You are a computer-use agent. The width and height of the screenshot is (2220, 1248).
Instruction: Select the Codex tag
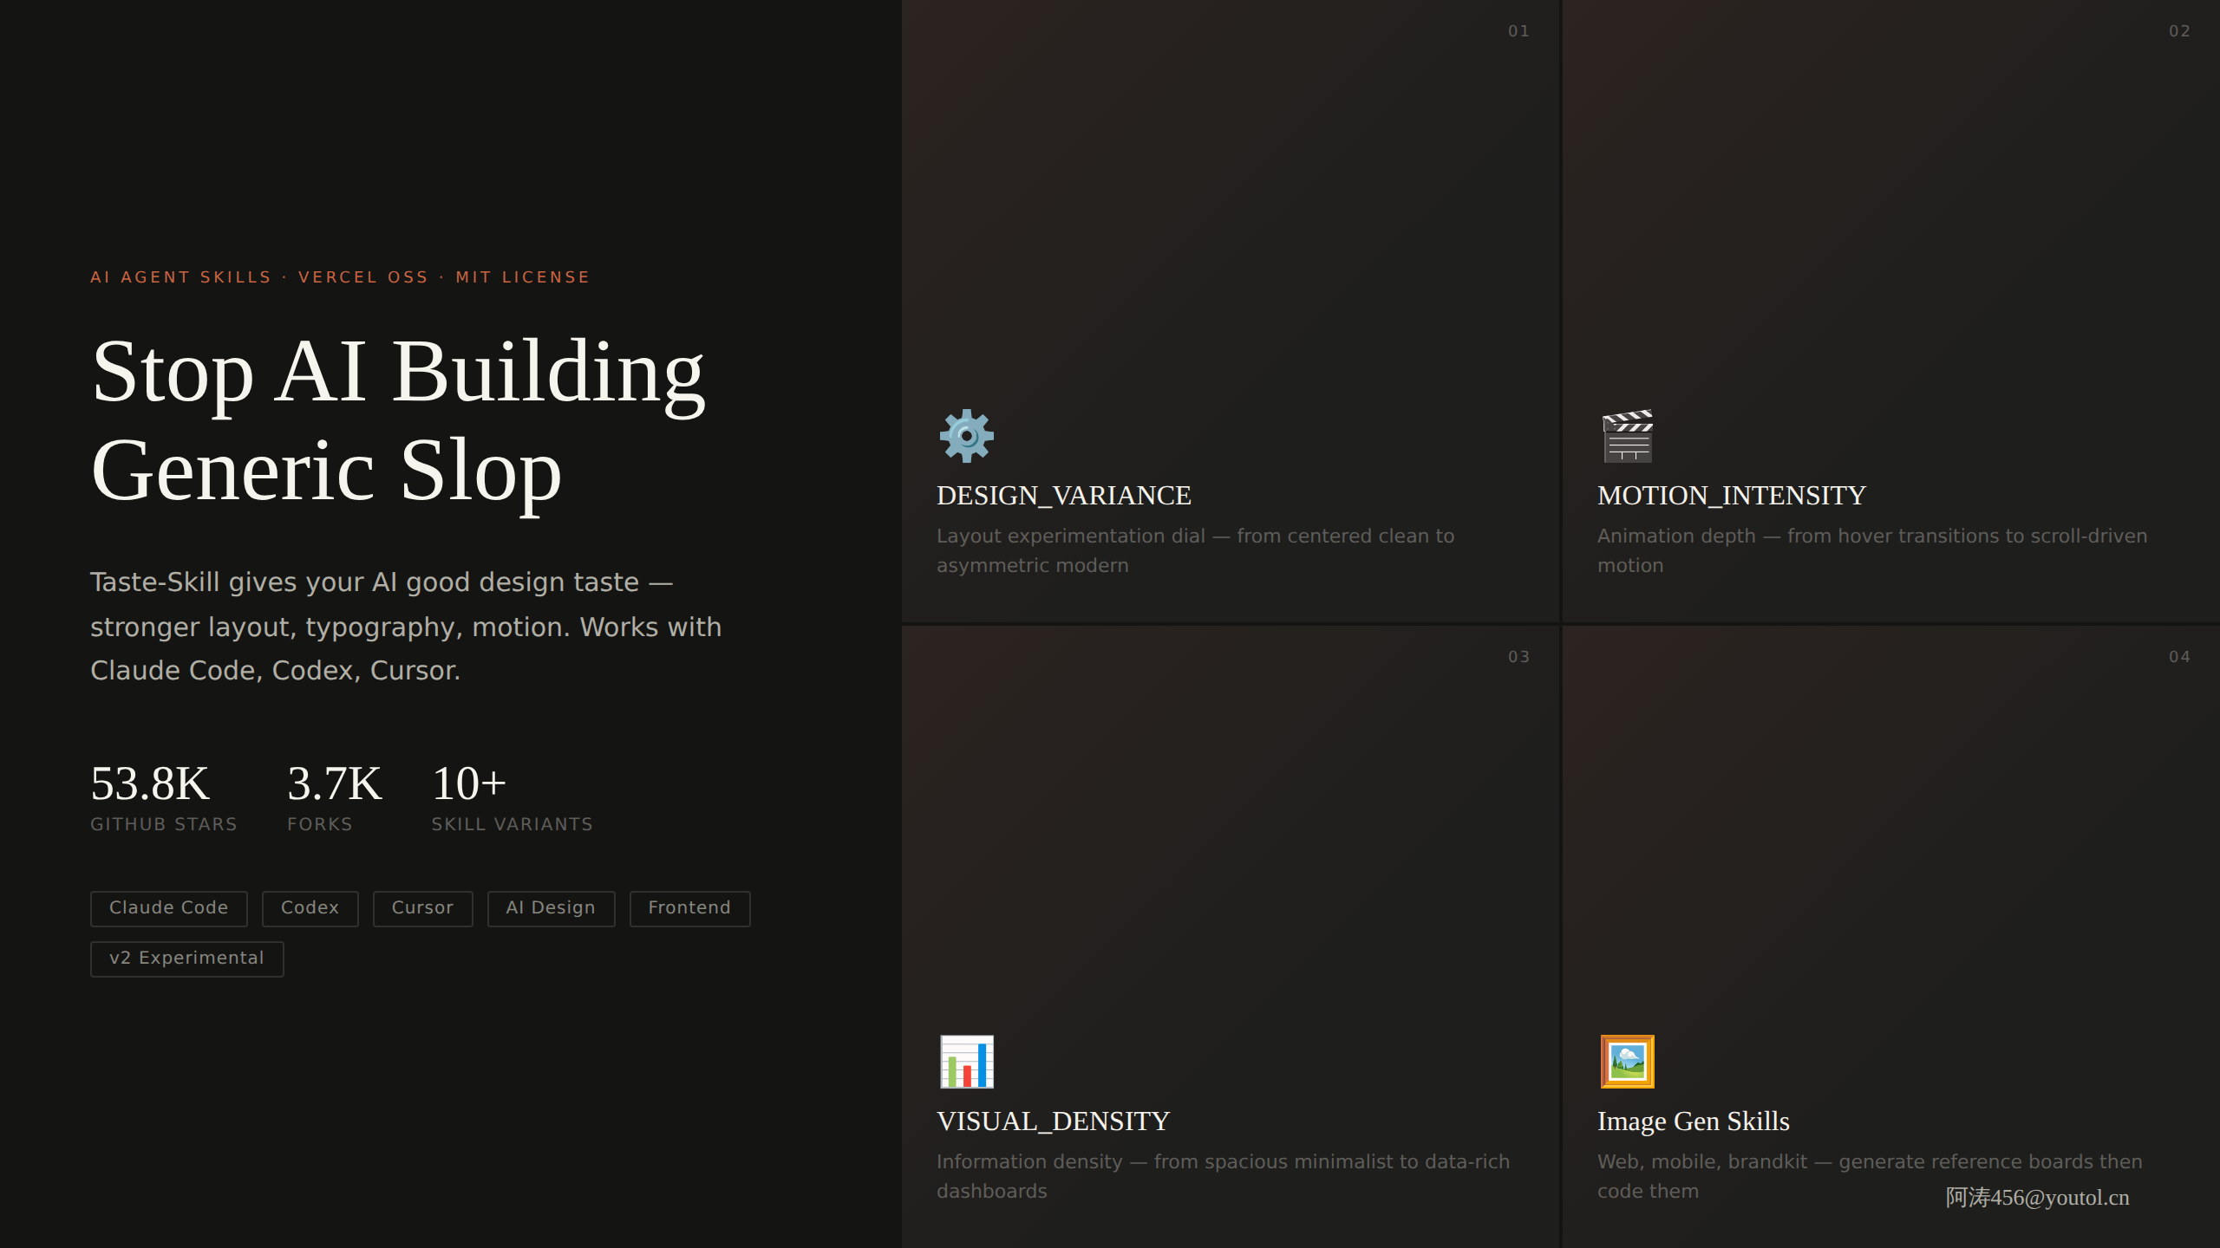pyautogui.click(x=310, y=908)
